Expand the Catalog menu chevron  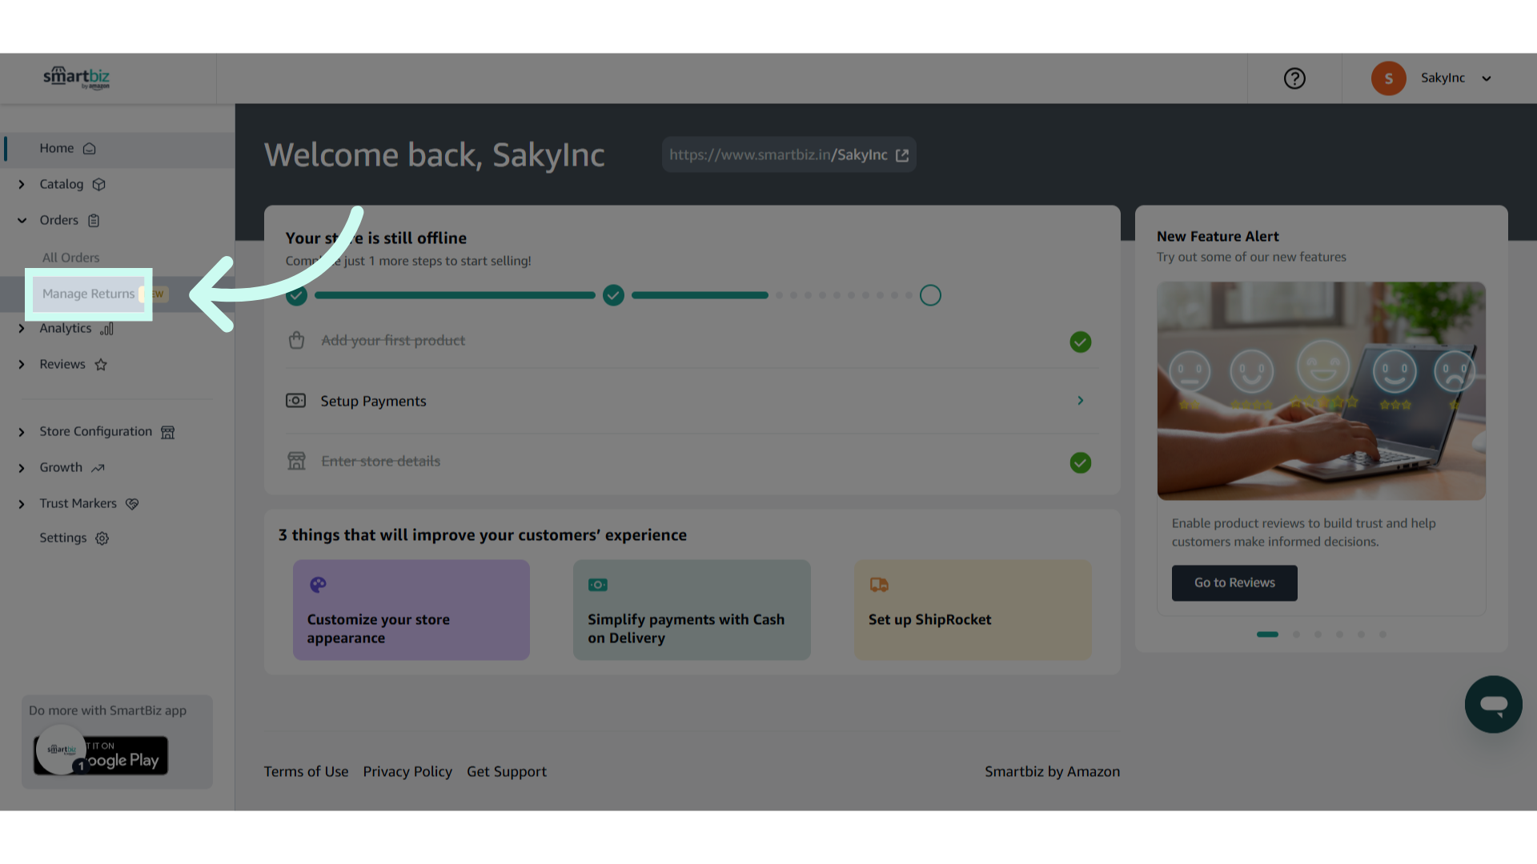(x=22, y=185)
